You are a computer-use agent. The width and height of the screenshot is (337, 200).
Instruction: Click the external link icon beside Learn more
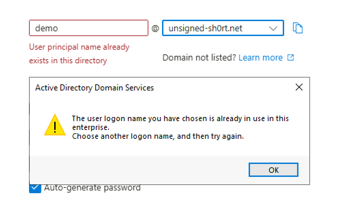(291, 57)
